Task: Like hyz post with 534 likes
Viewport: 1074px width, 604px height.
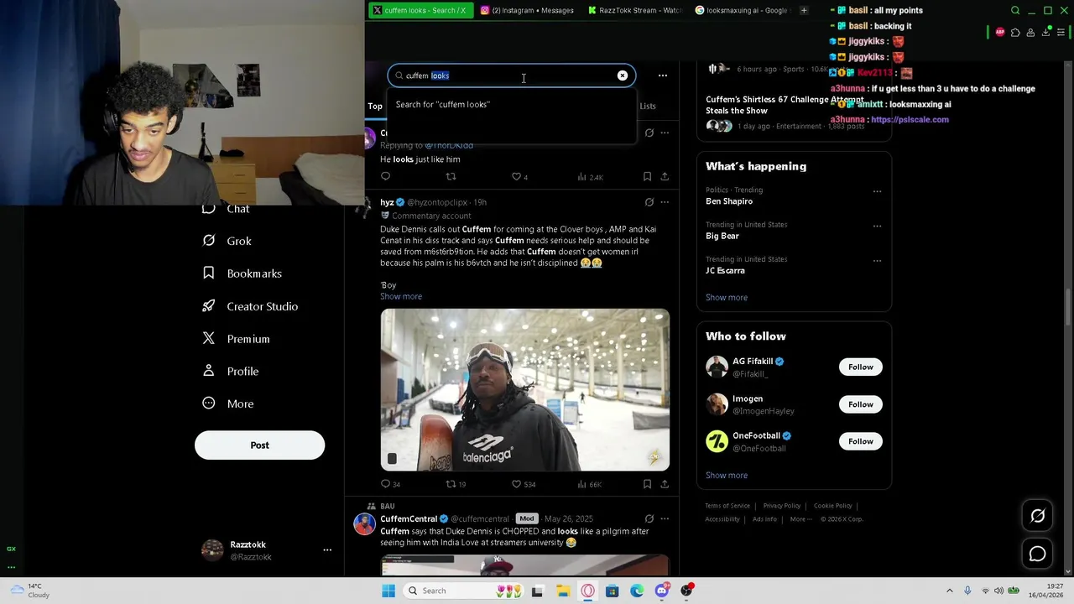Action: [x=524, y=484]
